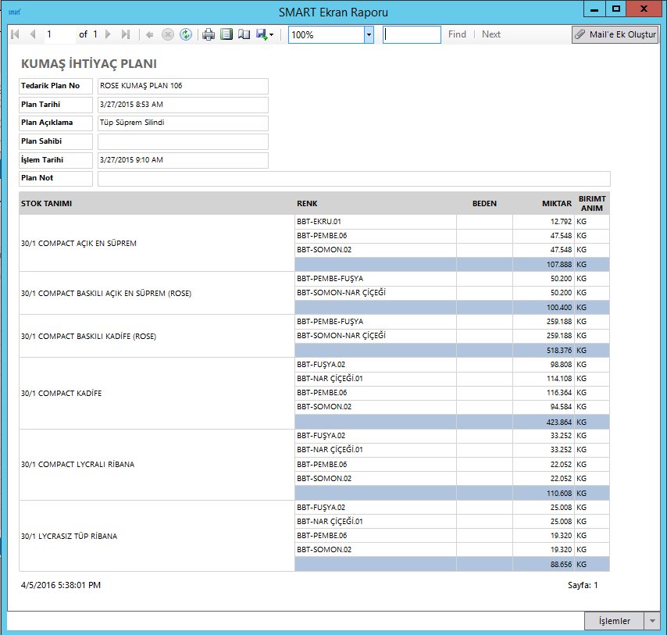This screenshot has height=635, width=667.
Task: Stop report rendering
Action: (x=168, y=34)
